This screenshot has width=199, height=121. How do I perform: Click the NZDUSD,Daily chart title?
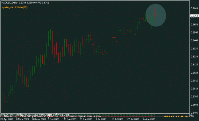10,3
